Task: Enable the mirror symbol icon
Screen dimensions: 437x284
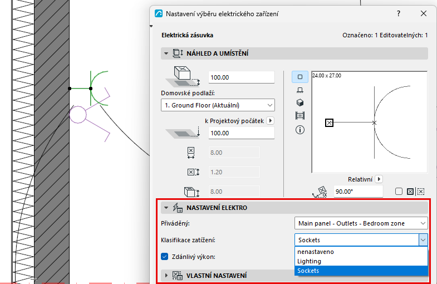Action: click(410, 192)
